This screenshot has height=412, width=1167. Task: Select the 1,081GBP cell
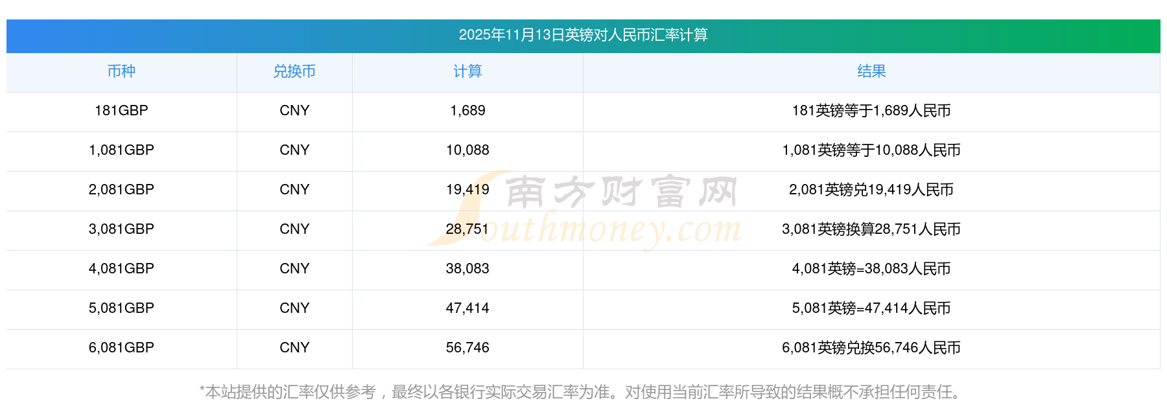point(121,150)
